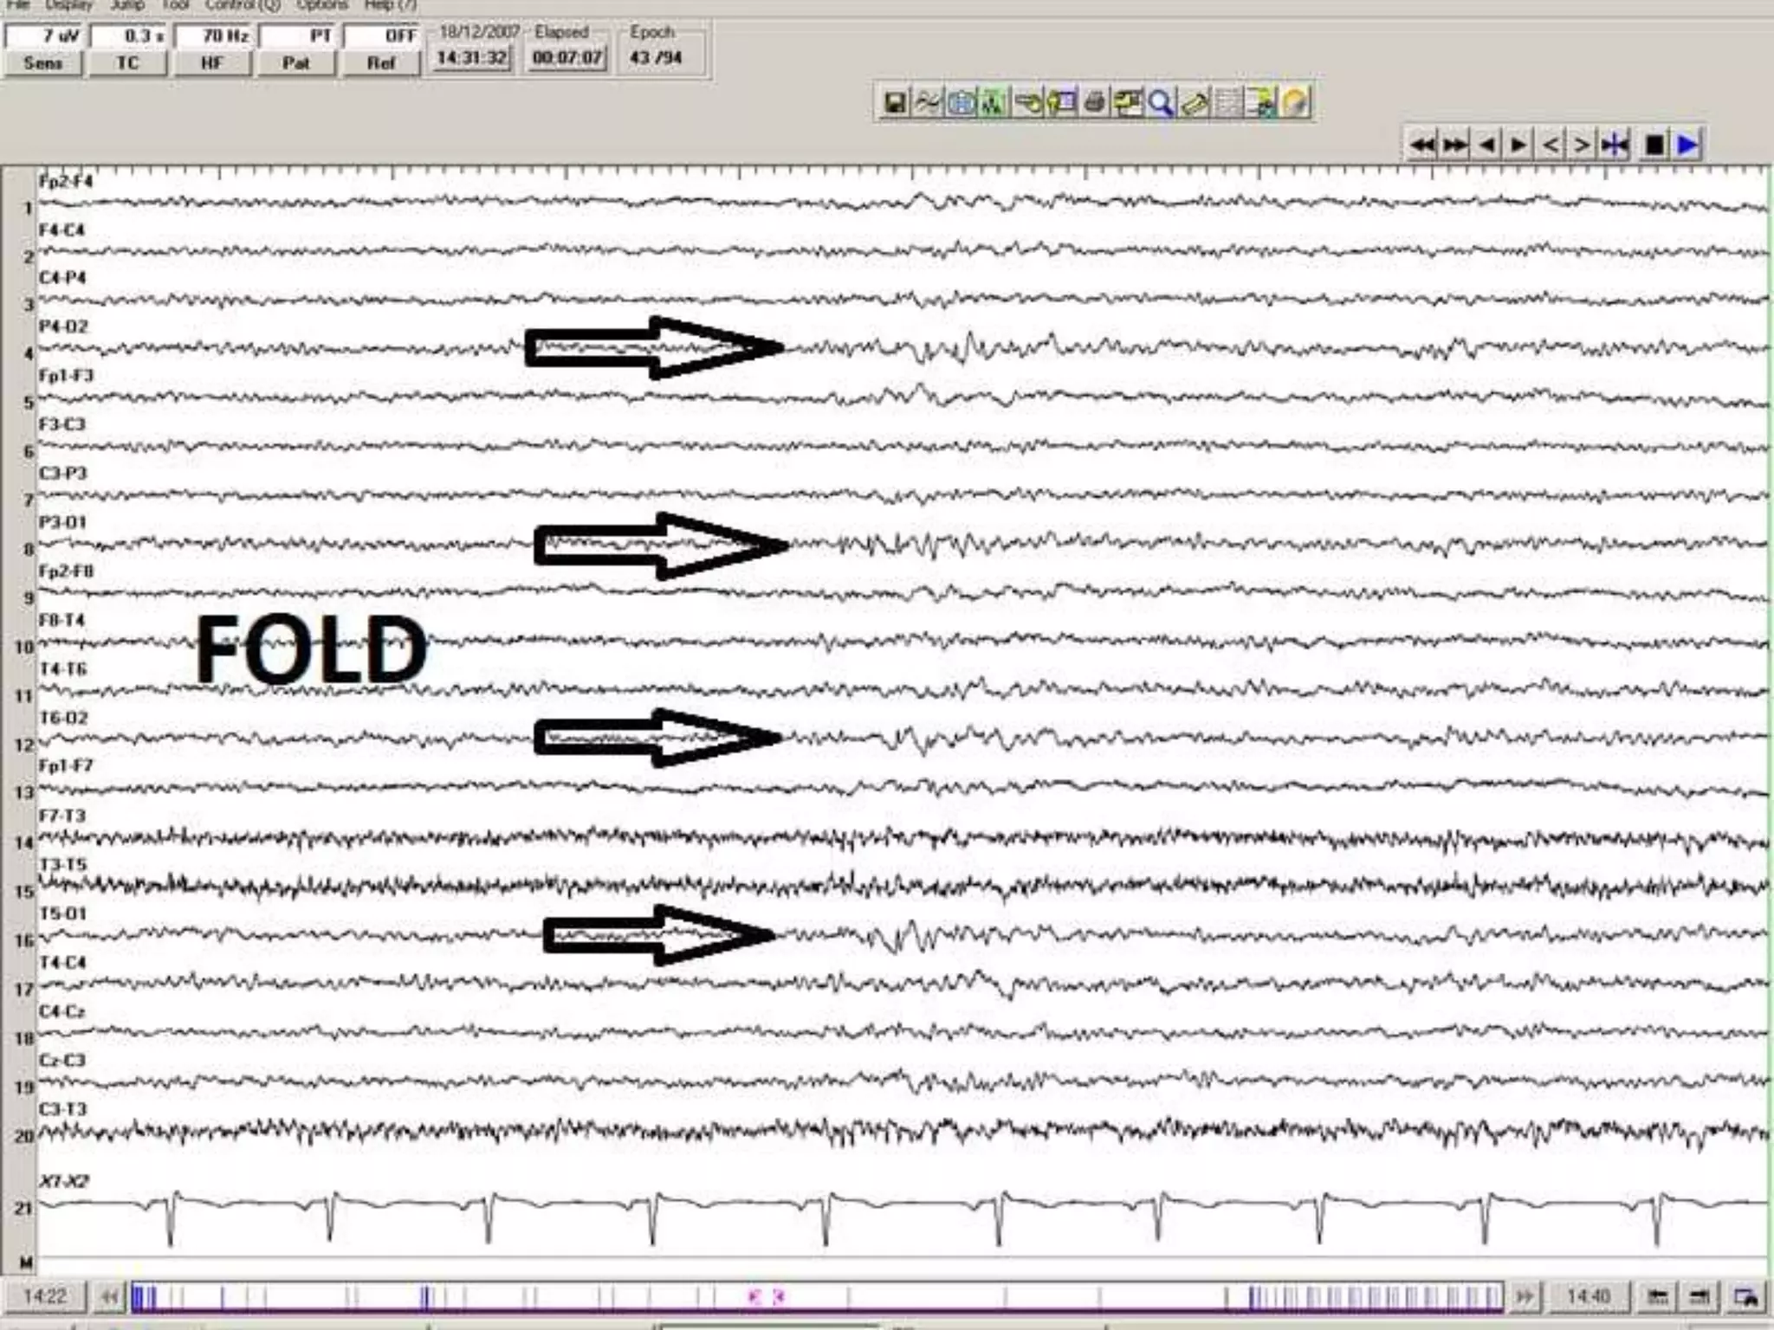The image size is (1774, 1330).
Task: Open the Display menu
Action: 69,5
